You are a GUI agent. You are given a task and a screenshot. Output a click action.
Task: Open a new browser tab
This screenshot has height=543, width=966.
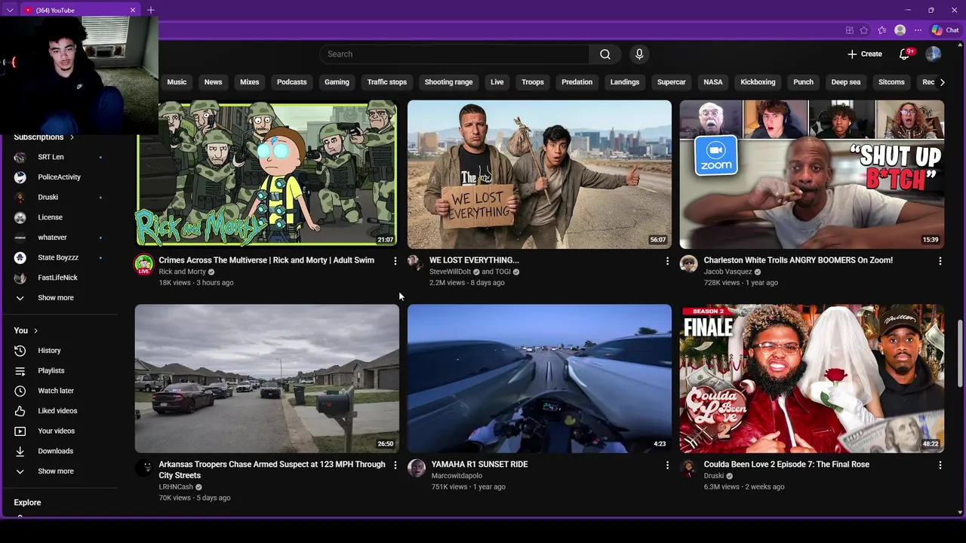(x=150, y=10)
